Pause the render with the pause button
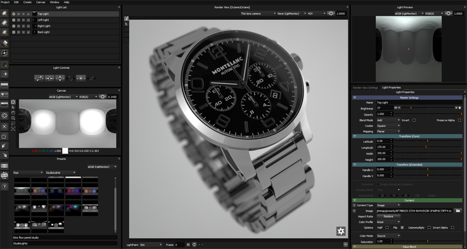The height and width of the screenshot is (249, 467). (188, 245)
